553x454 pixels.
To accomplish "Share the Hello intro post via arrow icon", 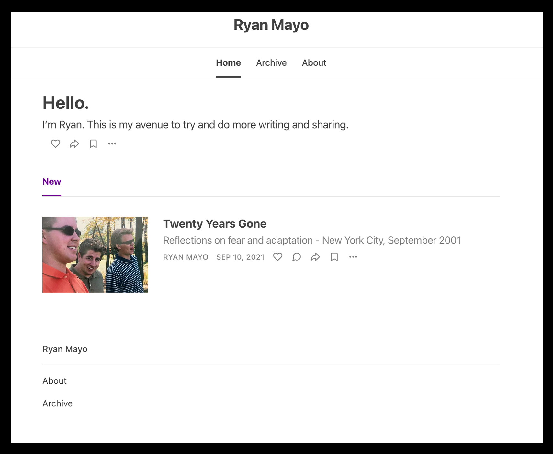I will click(x=74, y=143).
